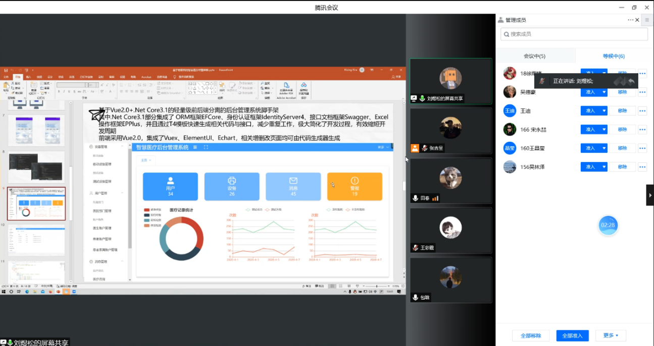Screen dimensions: 654x346
Task: Open the 更多 dropdown at panel bottom
Action: [x=611, y=335]
